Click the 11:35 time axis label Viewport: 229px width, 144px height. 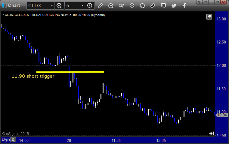pos(116,140)
